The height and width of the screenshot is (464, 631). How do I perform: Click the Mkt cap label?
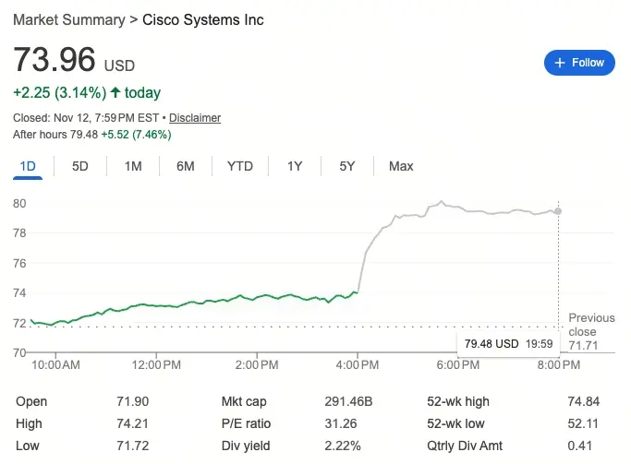pos(244,401)
